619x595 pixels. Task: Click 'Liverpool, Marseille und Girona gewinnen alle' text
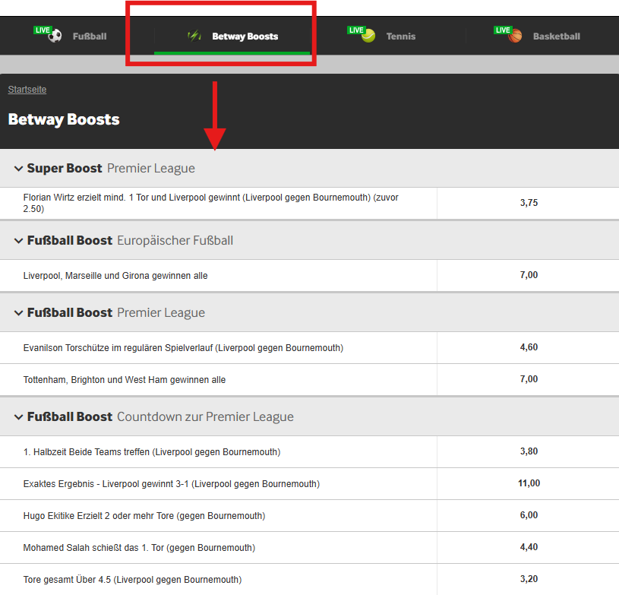pos(115,276)
